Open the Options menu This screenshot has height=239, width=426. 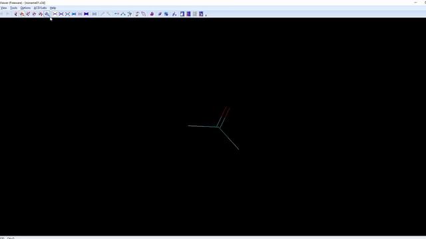[x=25, y=8]
